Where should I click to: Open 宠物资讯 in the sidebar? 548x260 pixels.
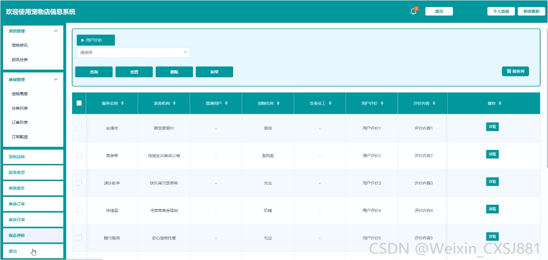coord(20,45)
